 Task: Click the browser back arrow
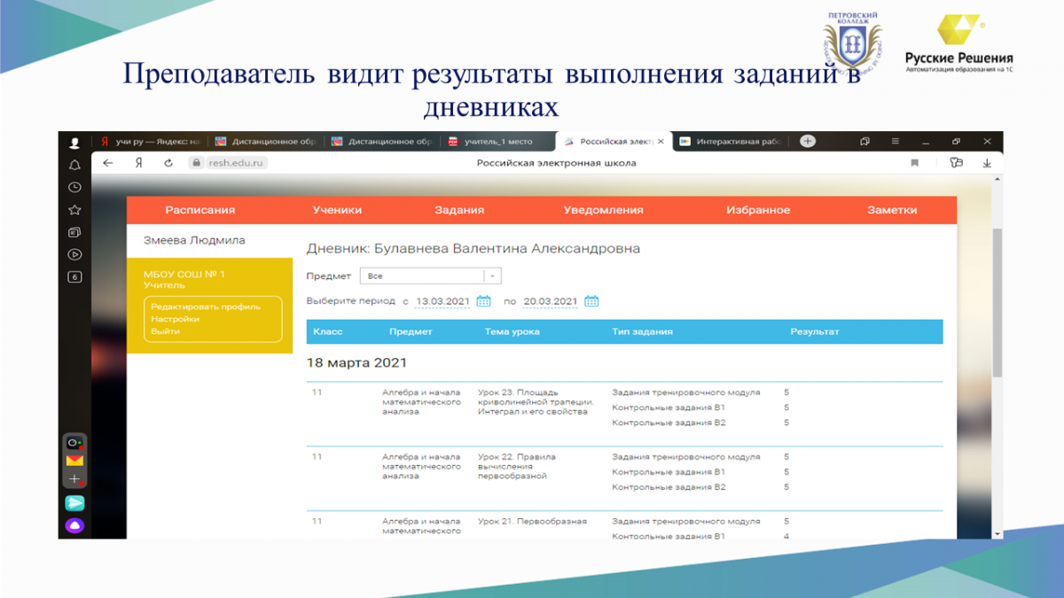coord(108,163)
